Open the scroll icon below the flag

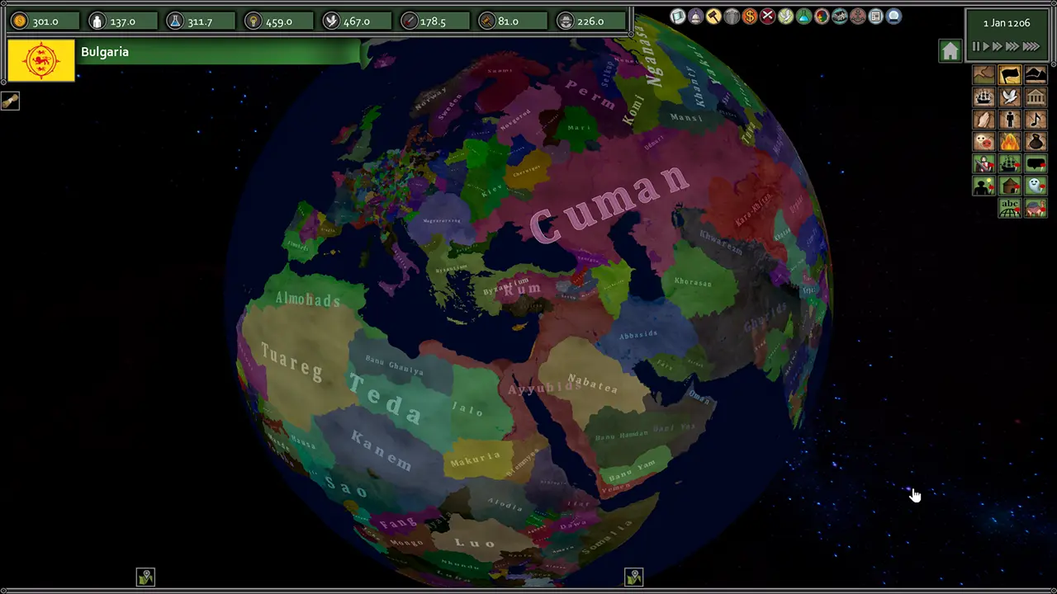point(10,101)
